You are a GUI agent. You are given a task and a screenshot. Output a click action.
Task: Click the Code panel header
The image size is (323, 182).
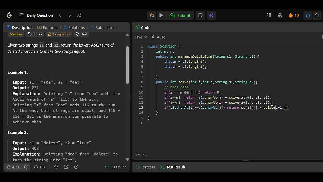(x=143, y=27)
